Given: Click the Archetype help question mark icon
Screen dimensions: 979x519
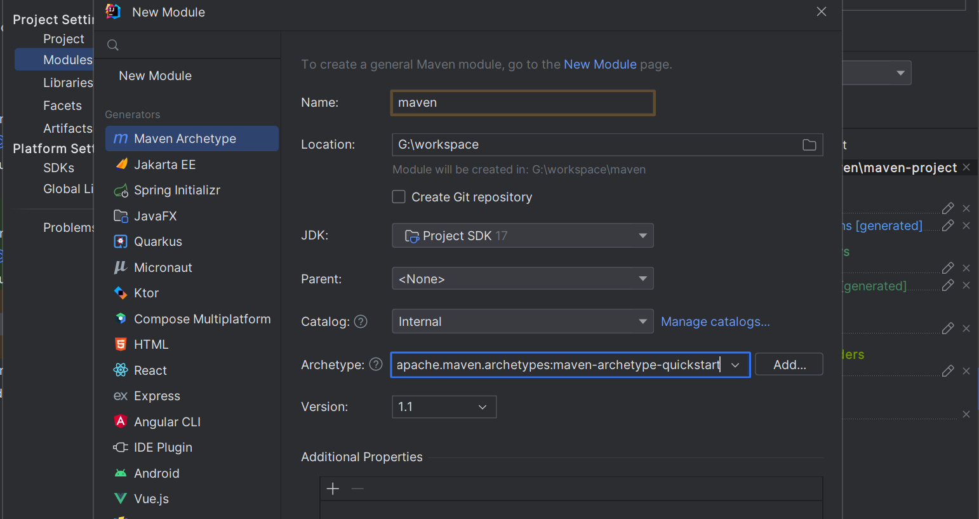Looking at the screenshot, I should (x=376, y=365).
